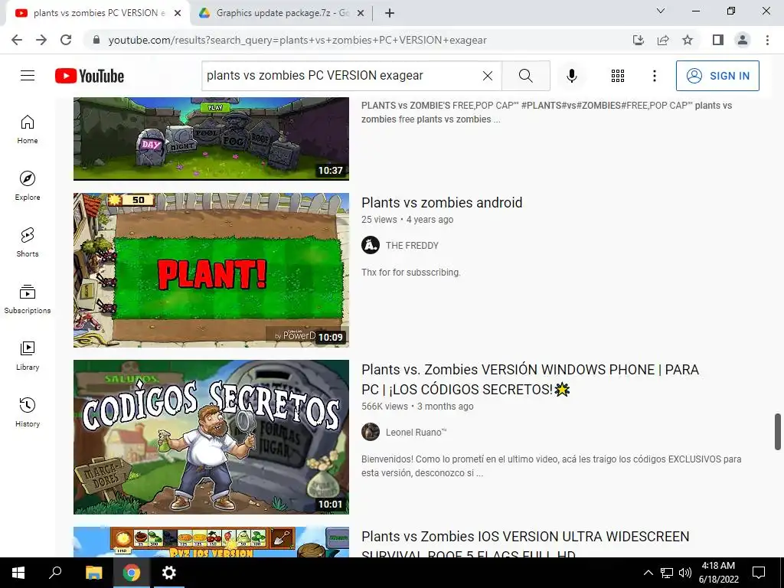Open the network tray icon

(667, 573)
